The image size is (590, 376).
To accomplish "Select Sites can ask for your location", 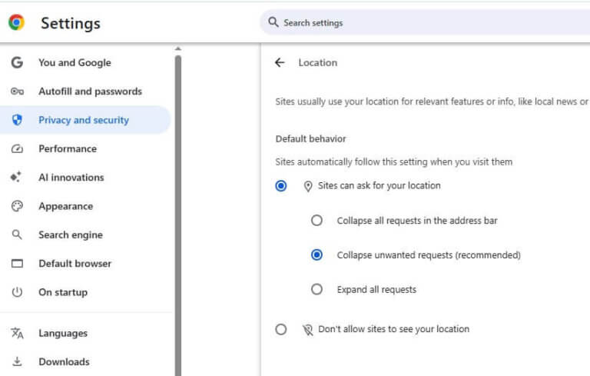I will [x=281, y=186].
